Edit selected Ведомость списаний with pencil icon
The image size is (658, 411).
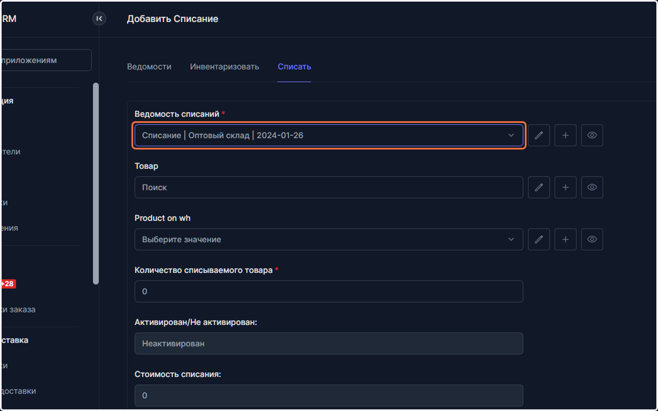[x=538, y=135]
